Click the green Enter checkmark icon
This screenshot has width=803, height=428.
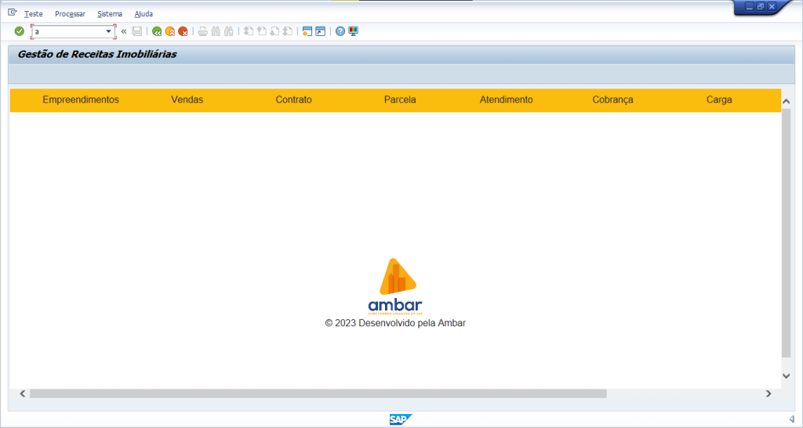19,31
